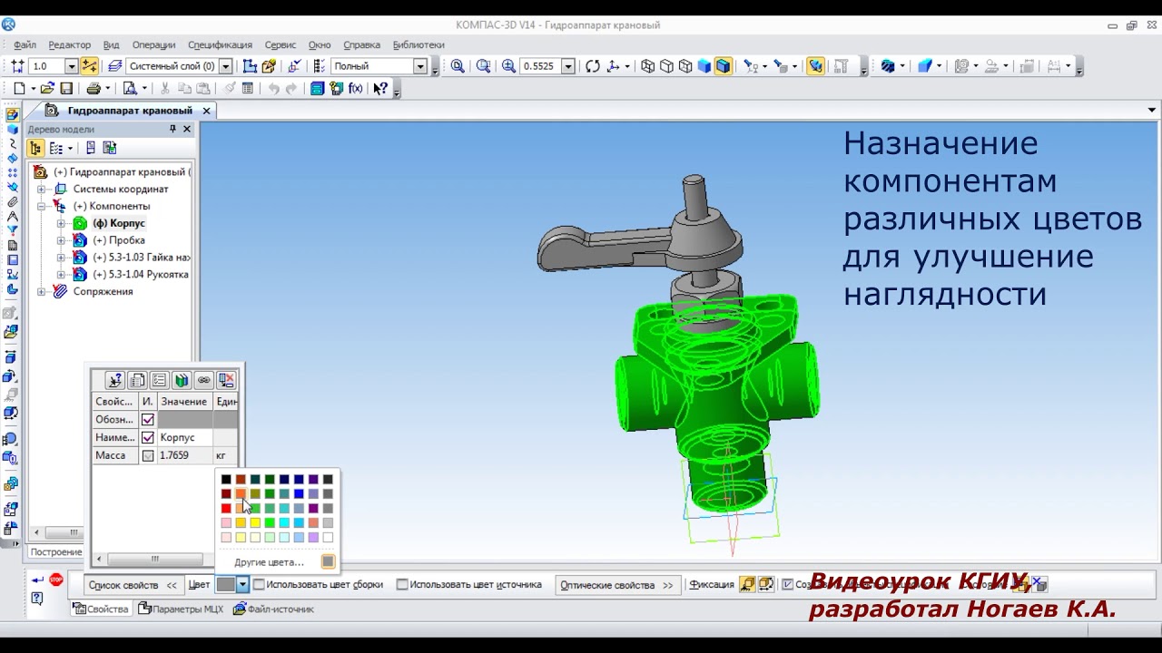Toggle the Обозн... property checkbox
Image resolution: width=1162 pixels, height=653 pixels.
pos(148,420)
